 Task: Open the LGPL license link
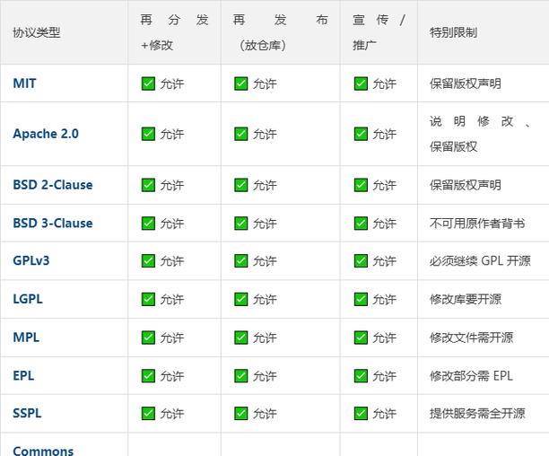(x=28, y=299)
